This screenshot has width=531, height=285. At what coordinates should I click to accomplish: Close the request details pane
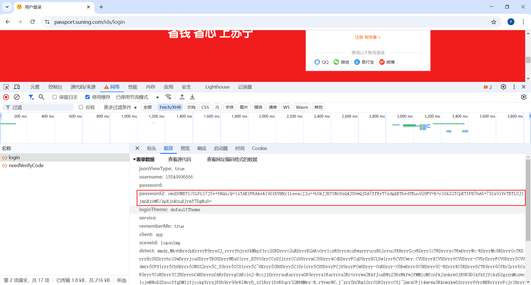137,148
